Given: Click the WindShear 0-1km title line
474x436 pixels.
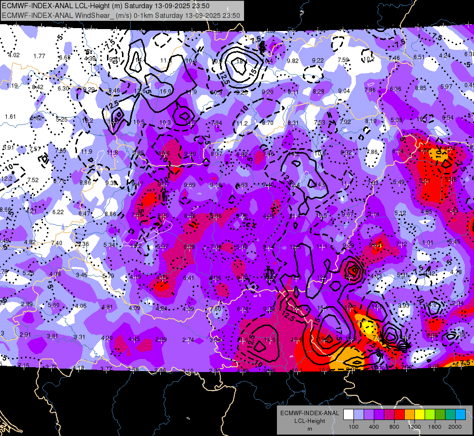Looking at the screenshot, I should [x=121, y=16].
